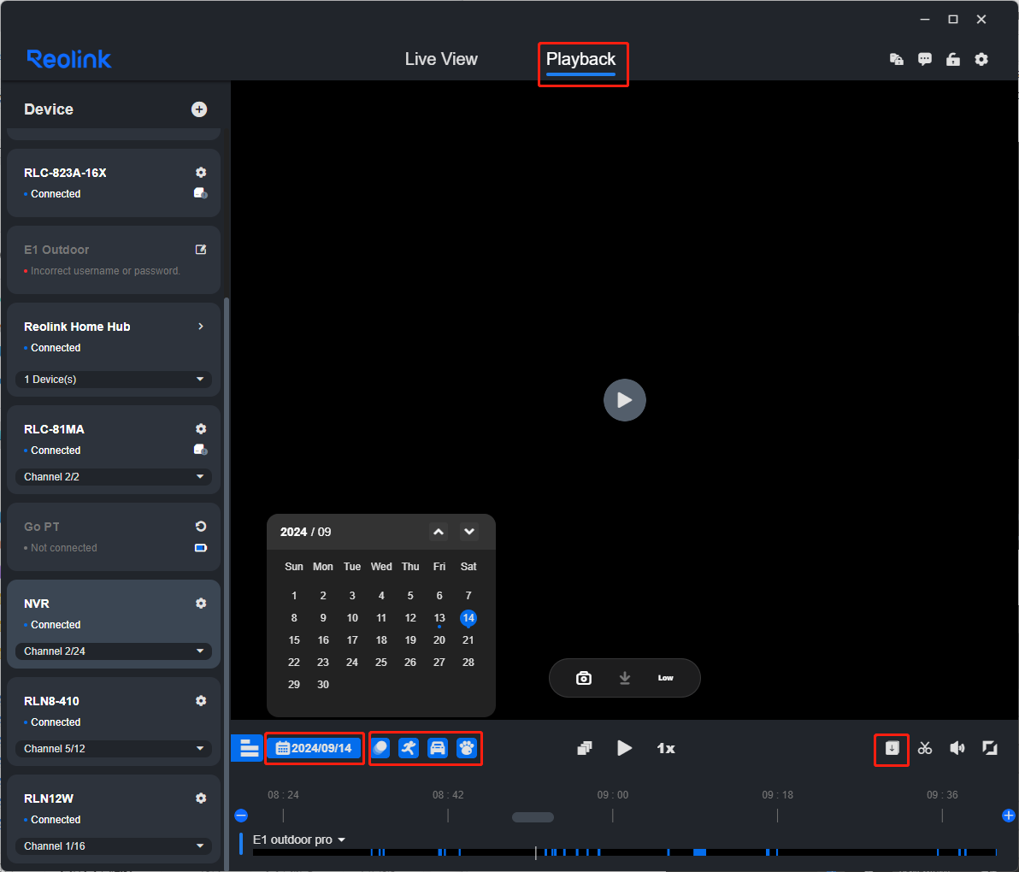1019x872 pixels.
Task: Select the scissors clip tool
Action: (925, 748)
